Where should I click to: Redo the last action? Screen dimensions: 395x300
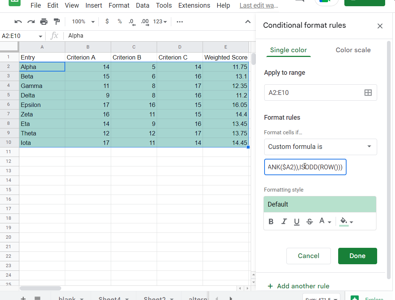(x=31, y=22)
